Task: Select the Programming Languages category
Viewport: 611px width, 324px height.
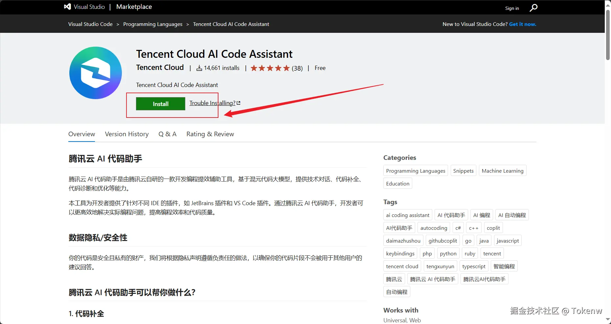Action: (x=416, y=171)
